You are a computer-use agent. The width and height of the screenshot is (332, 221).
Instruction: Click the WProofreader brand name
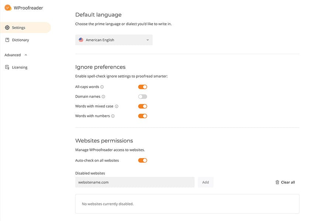point(28,8)
